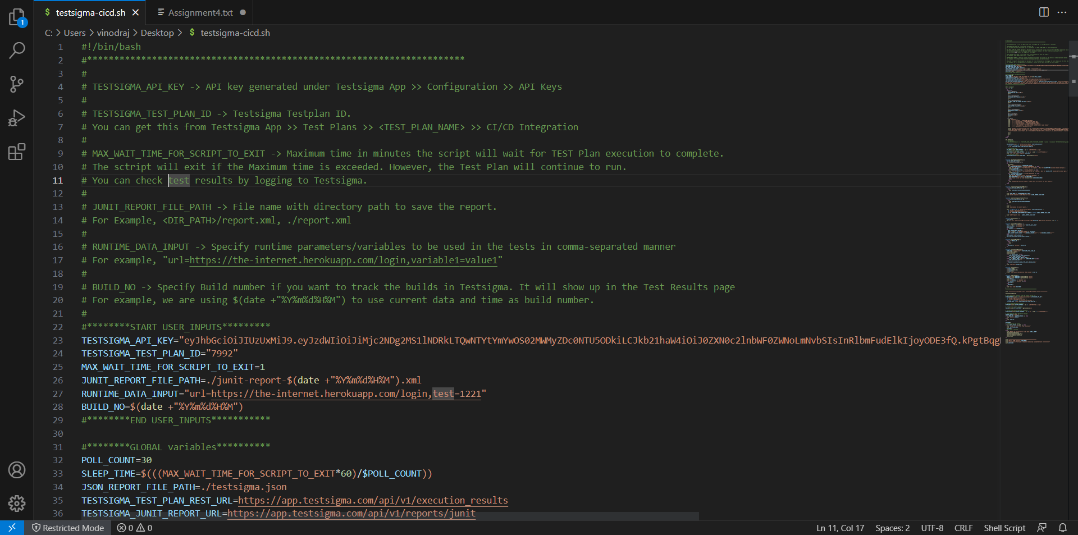
Task: Click the JUNIT_REPORT_FILE_PATH assignment on line 26
Action: point(252,380)
